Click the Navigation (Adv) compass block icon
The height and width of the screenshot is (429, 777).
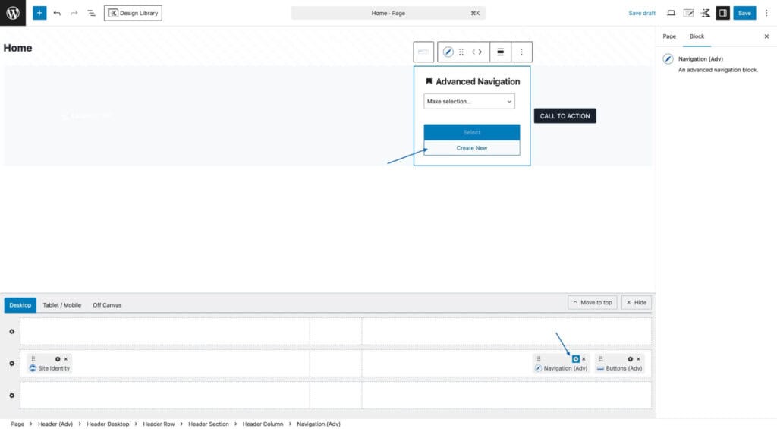(x=448, y=52)
